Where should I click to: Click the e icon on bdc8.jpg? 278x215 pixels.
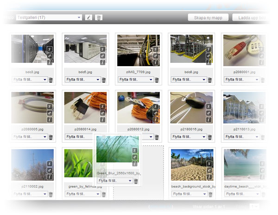coord(208,56)
